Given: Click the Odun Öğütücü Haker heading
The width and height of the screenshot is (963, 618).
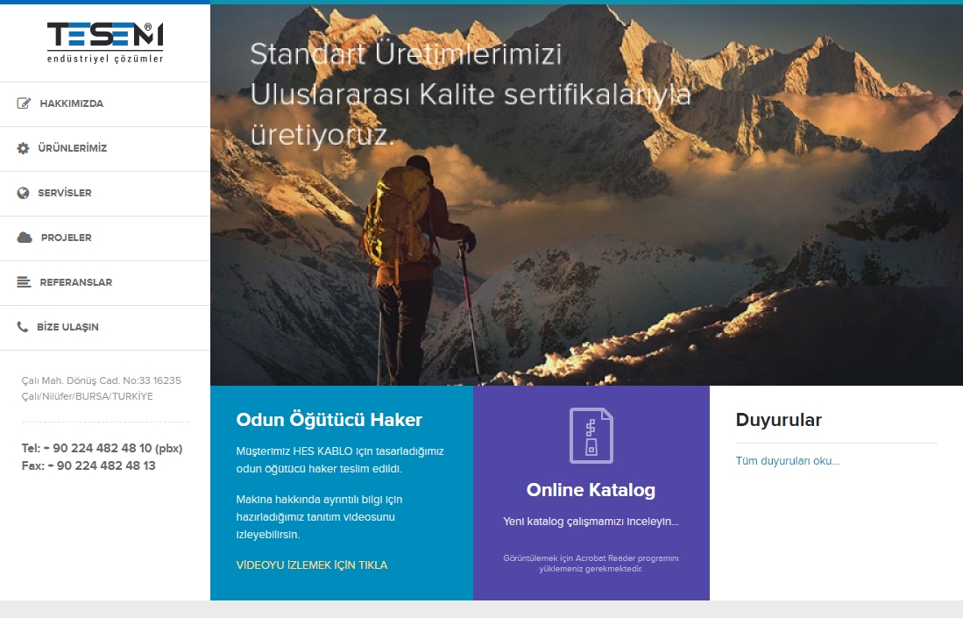Looking at the screenshot, I should (329, 420).
